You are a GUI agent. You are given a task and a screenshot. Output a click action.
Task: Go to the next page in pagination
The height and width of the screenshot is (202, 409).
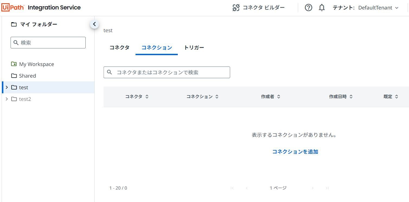click(313, 188)
